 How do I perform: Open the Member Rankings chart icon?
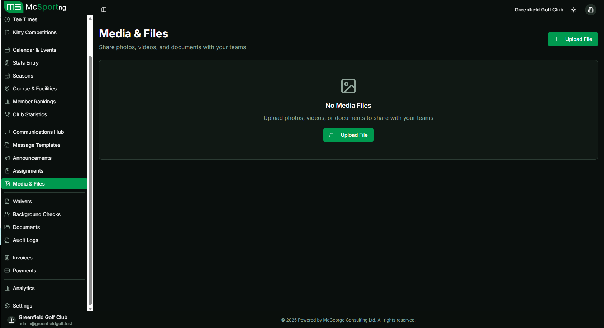(x=8, y=102)
